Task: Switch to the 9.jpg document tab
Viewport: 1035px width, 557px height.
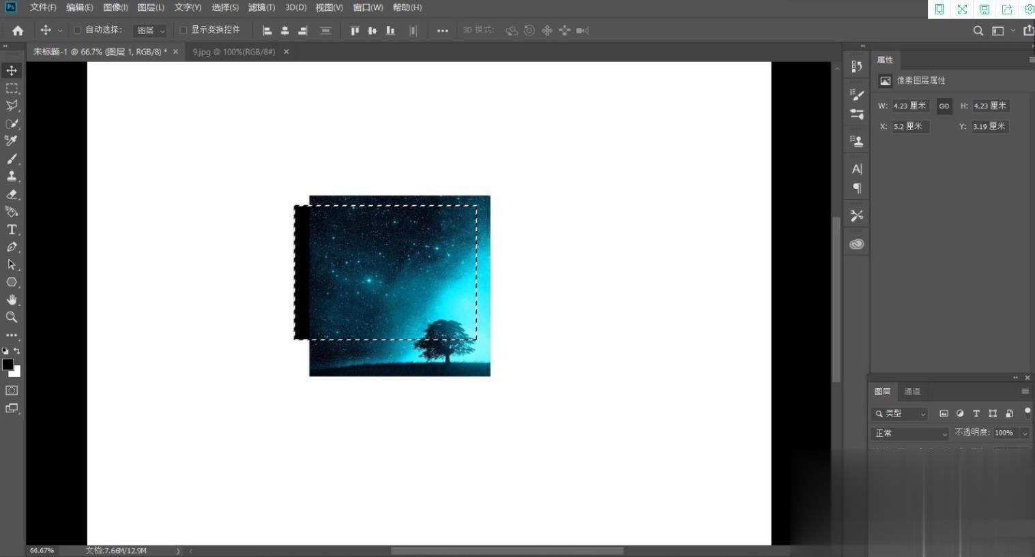Action: (233, 52)
